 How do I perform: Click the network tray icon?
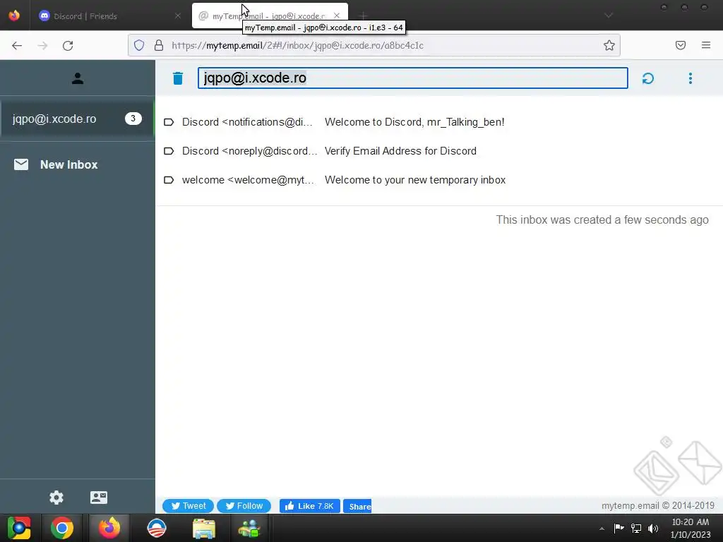click(x=636, y=528)
